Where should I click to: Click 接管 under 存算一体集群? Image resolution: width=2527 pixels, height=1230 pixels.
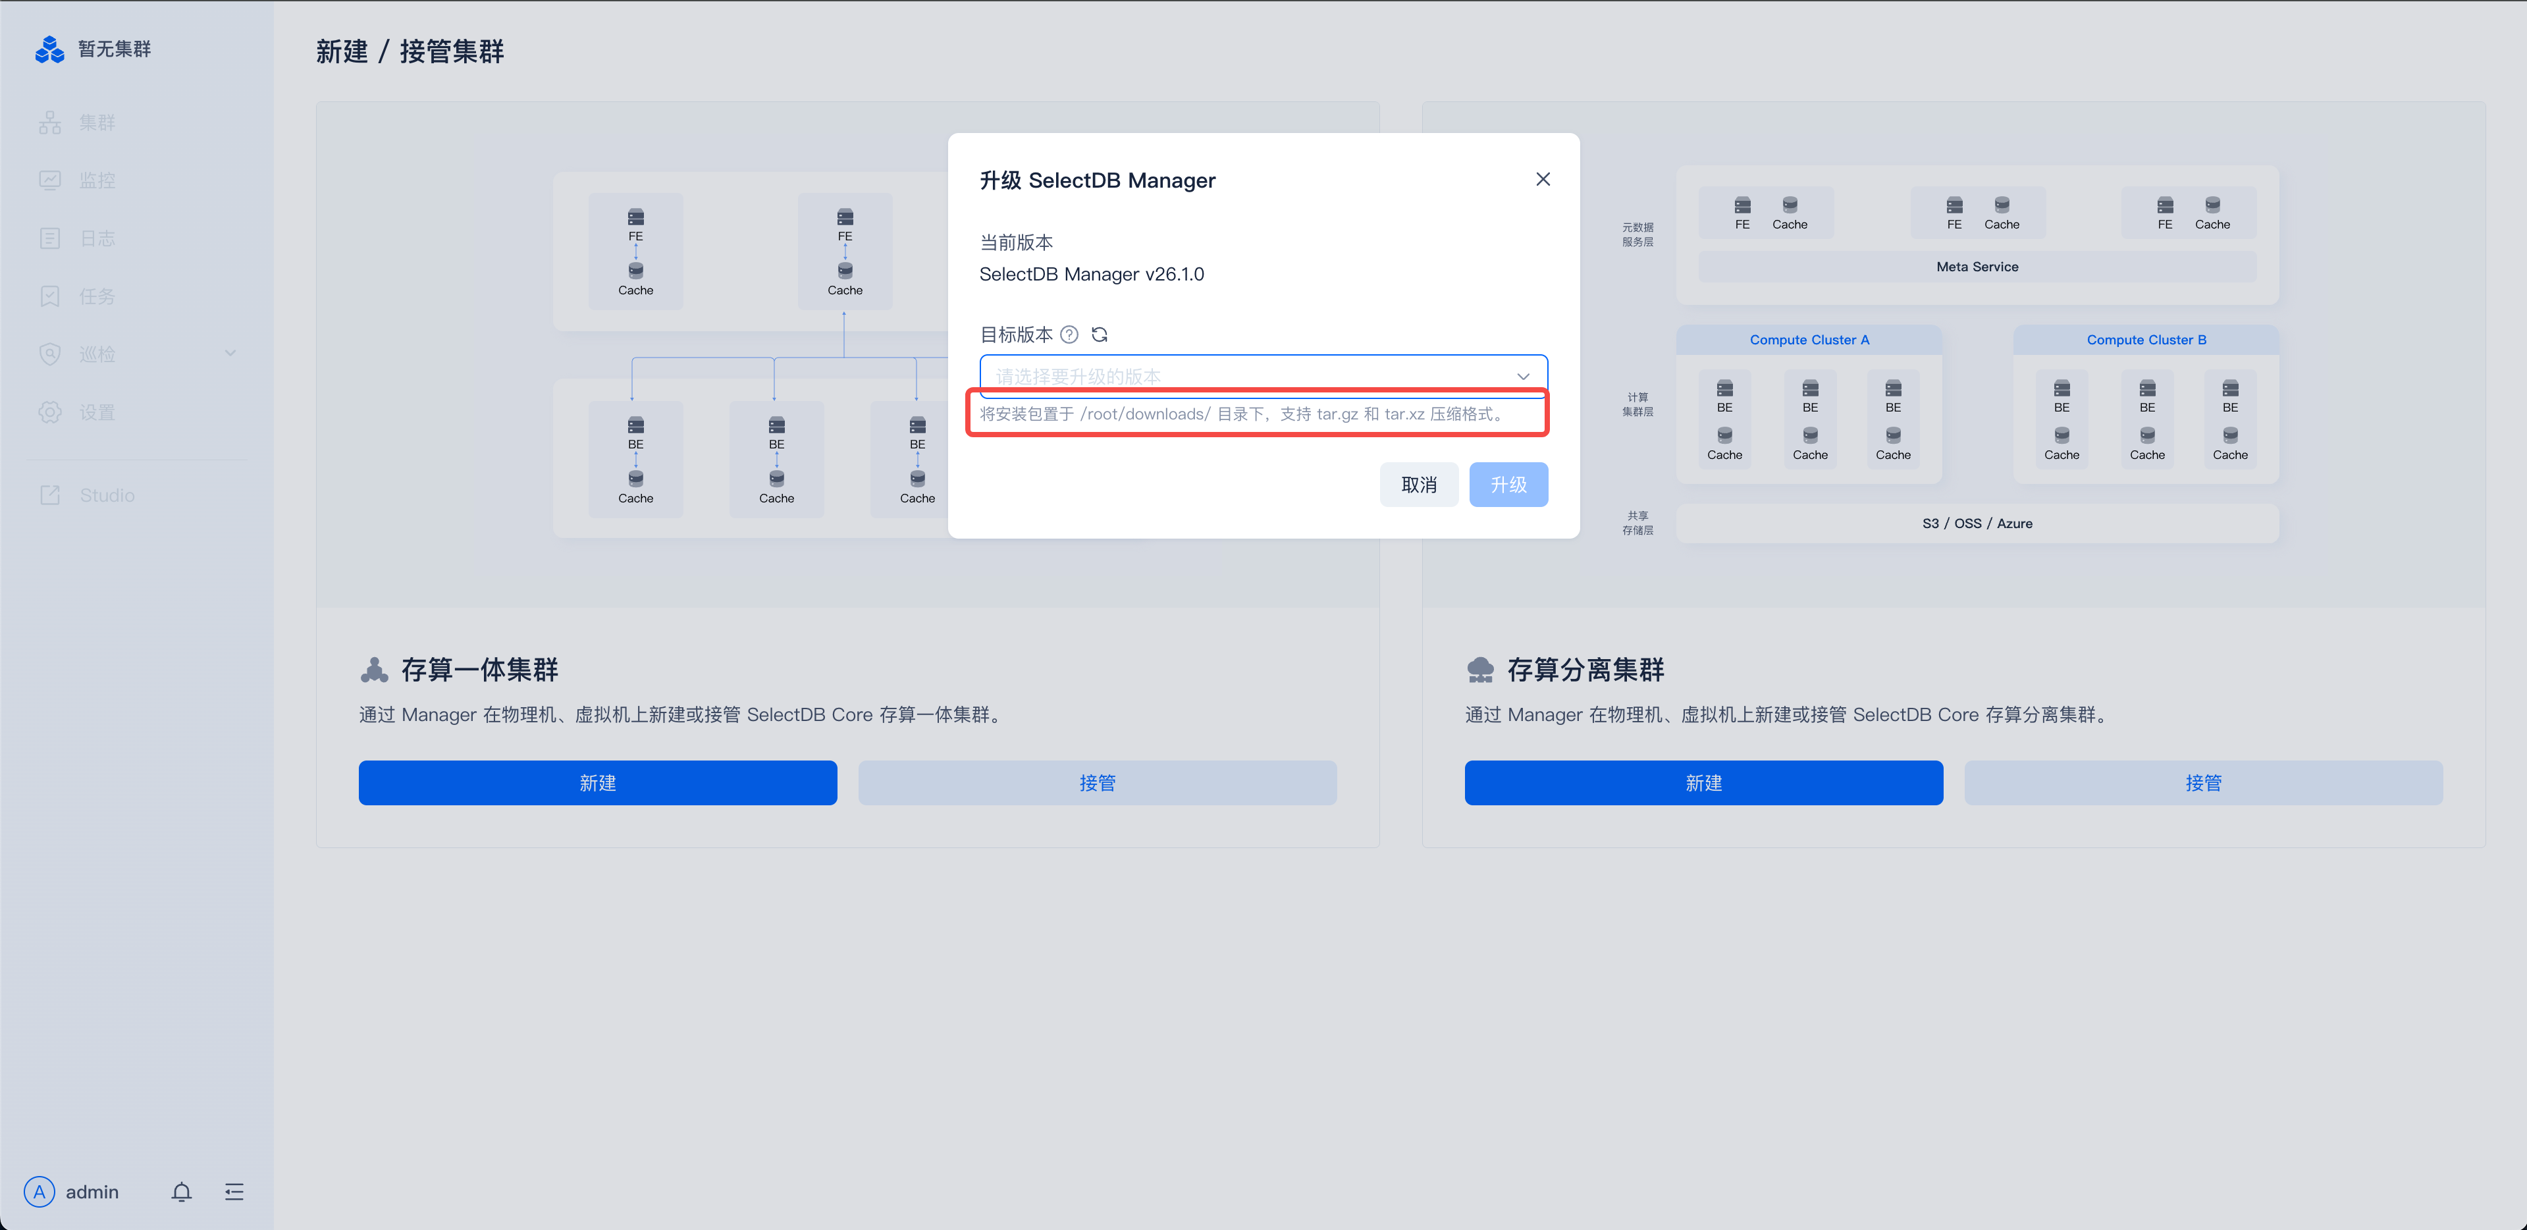click(x=1097, y=783)
